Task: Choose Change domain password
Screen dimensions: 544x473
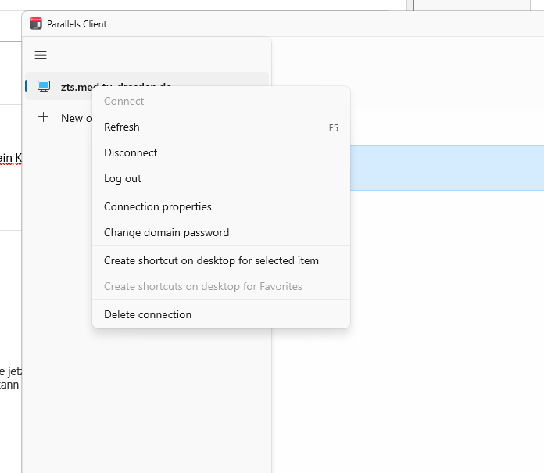Action: 166,232
